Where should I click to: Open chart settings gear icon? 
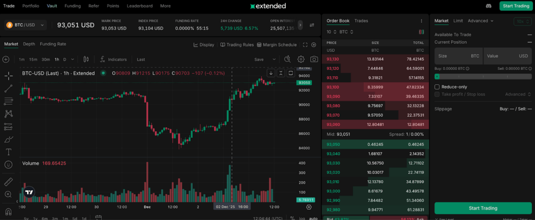pos(300,60)
